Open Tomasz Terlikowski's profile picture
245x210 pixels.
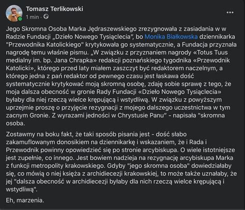pos(14,13)
